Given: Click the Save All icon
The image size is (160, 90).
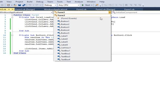Looking at the screenshot, I should (24, 5).
